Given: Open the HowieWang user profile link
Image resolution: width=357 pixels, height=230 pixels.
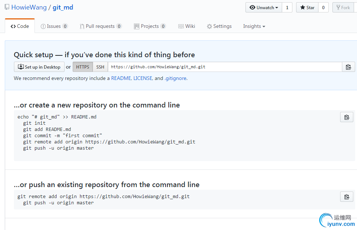Looking at the screenshot, I should tap(29, 7).
